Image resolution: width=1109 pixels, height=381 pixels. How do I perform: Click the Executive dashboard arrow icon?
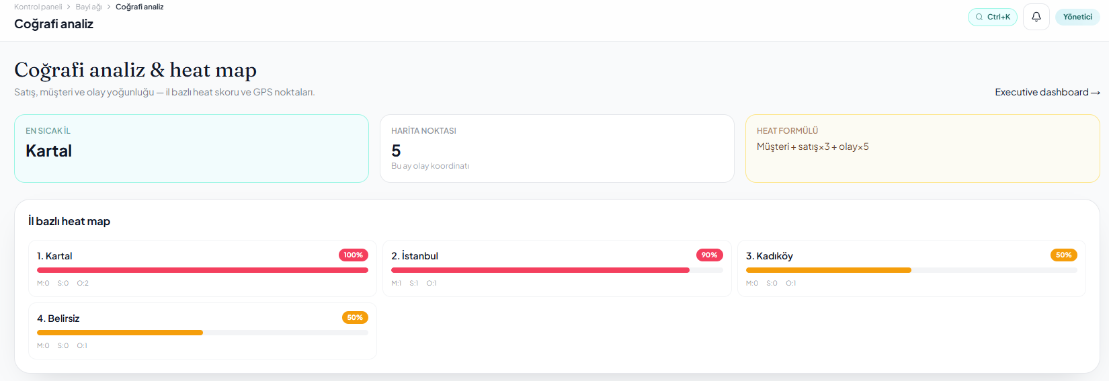(x=1096, y=93)
